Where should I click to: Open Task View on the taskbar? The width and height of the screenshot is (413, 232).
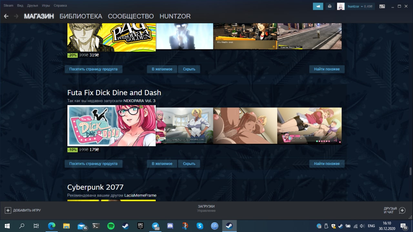point(36,226)
